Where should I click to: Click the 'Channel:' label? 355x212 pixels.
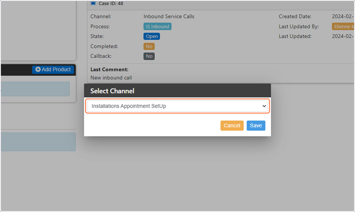101,17
